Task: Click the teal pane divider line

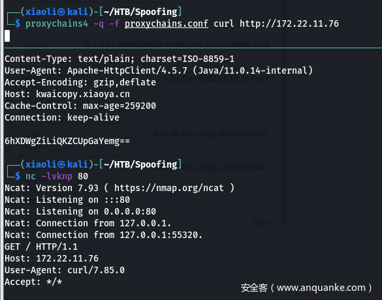Action: pyautogui.click(x=193, y=48)
